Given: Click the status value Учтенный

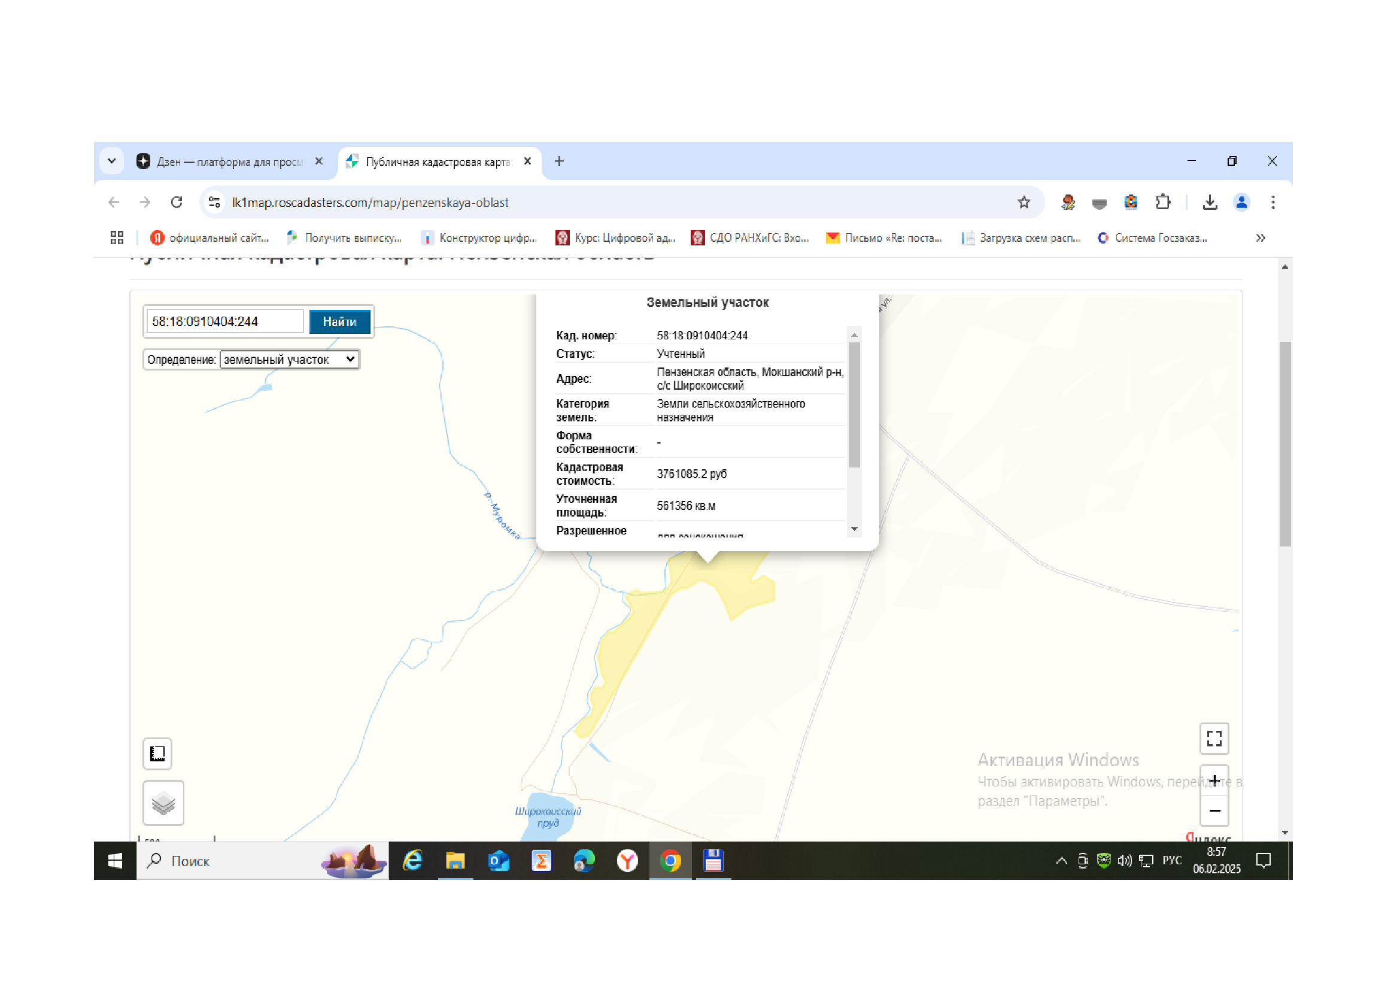Looking at the screenshot, I should [x=681, y=354].
